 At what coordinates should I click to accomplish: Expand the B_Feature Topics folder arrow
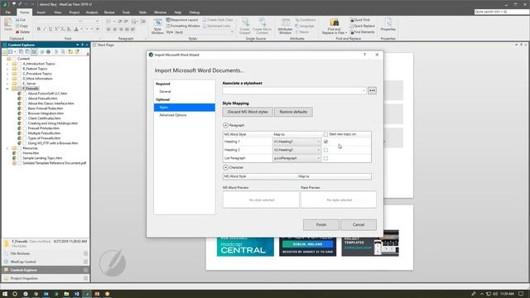(x=7, y=69)
